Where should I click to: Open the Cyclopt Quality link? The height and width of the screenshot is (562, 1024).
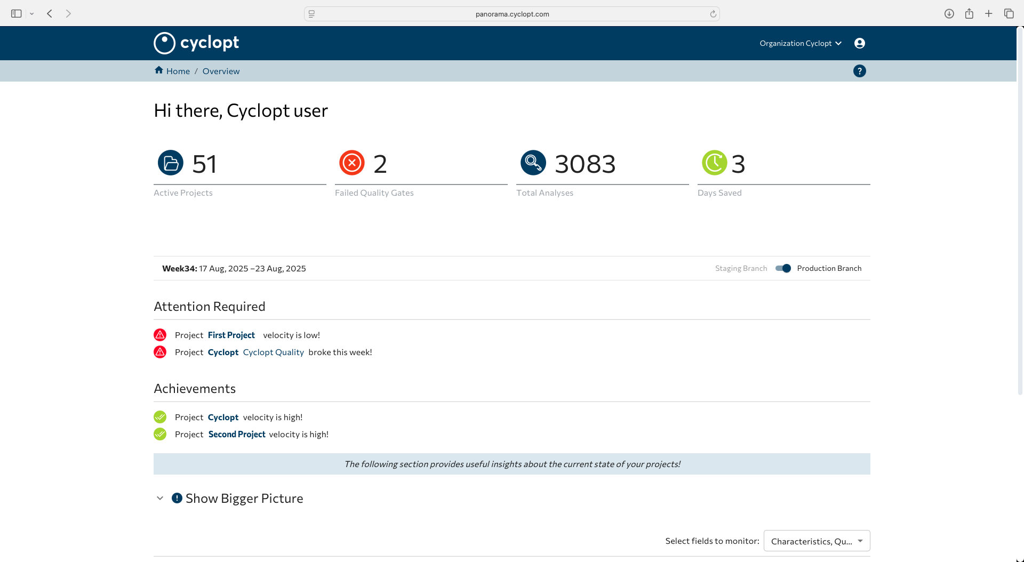point(274,352)
